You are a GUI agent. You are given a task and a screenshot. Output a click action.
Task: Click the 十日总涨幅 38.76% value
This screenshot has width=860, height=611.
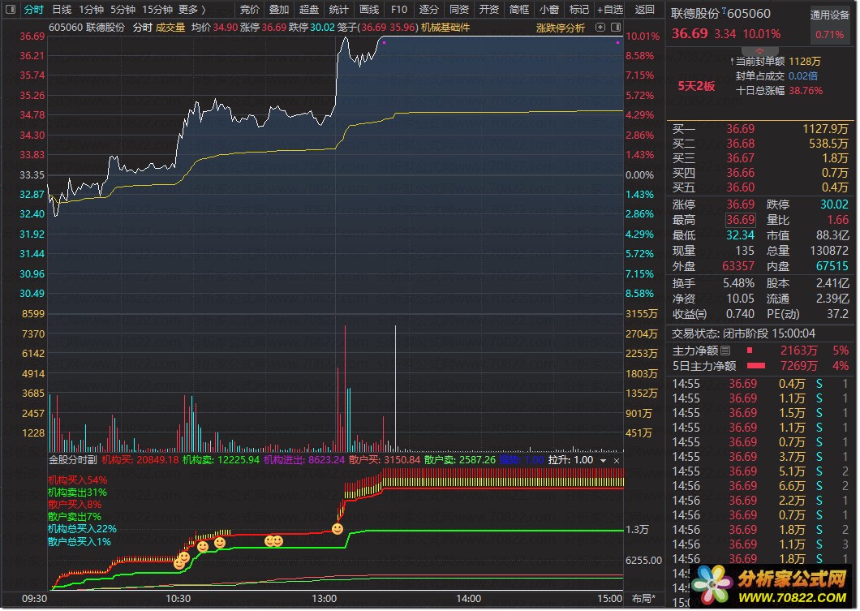(806, 91)
